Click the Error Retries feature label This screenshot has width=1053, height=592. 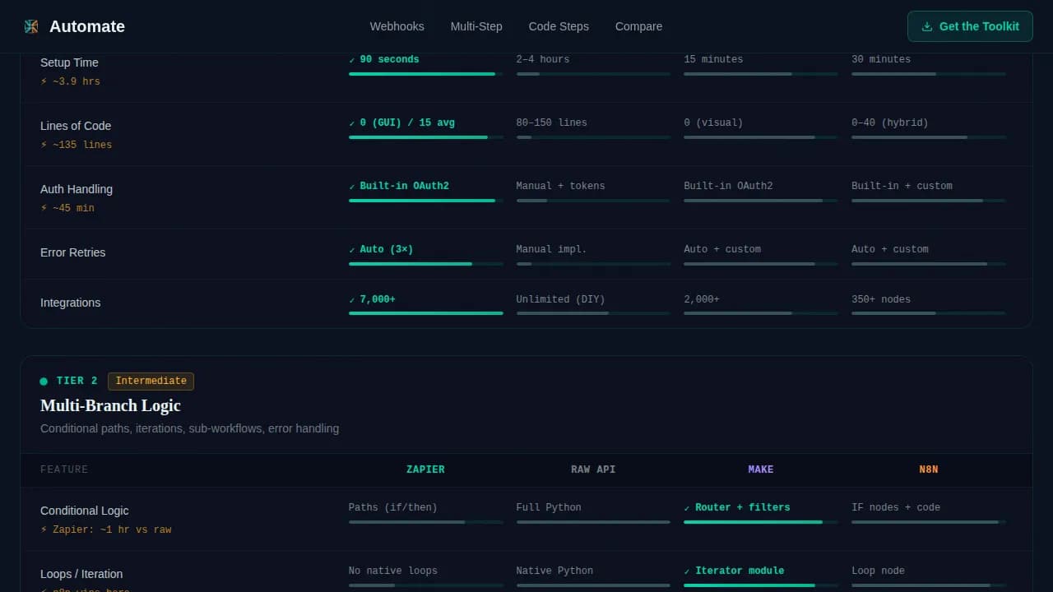(x=72, y=252)
